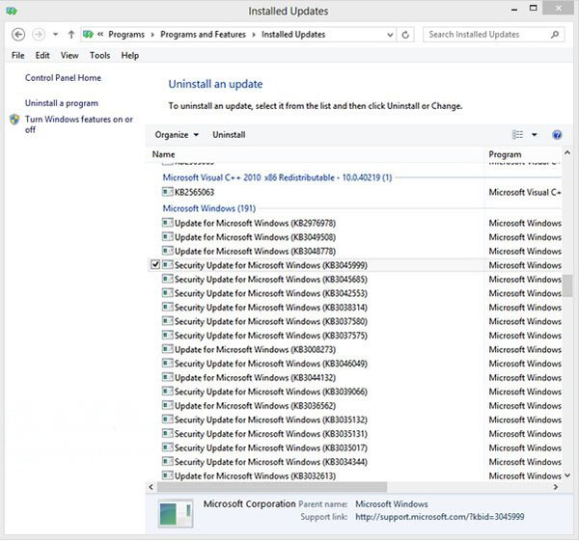
Task: Click icon of Security Update KB3039066
Action: tap(168, 391)
